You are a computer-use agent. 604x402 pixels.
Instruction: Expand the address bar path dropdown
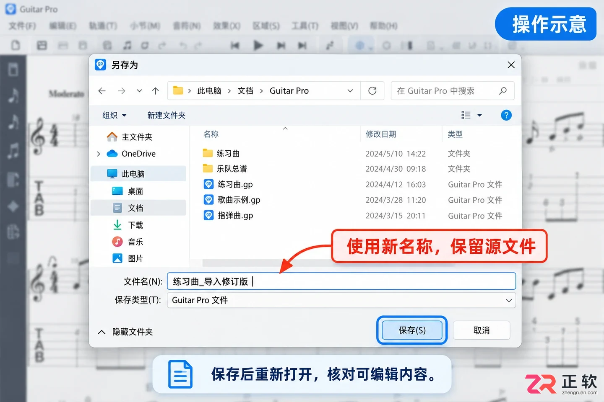(x=350, y=91)
